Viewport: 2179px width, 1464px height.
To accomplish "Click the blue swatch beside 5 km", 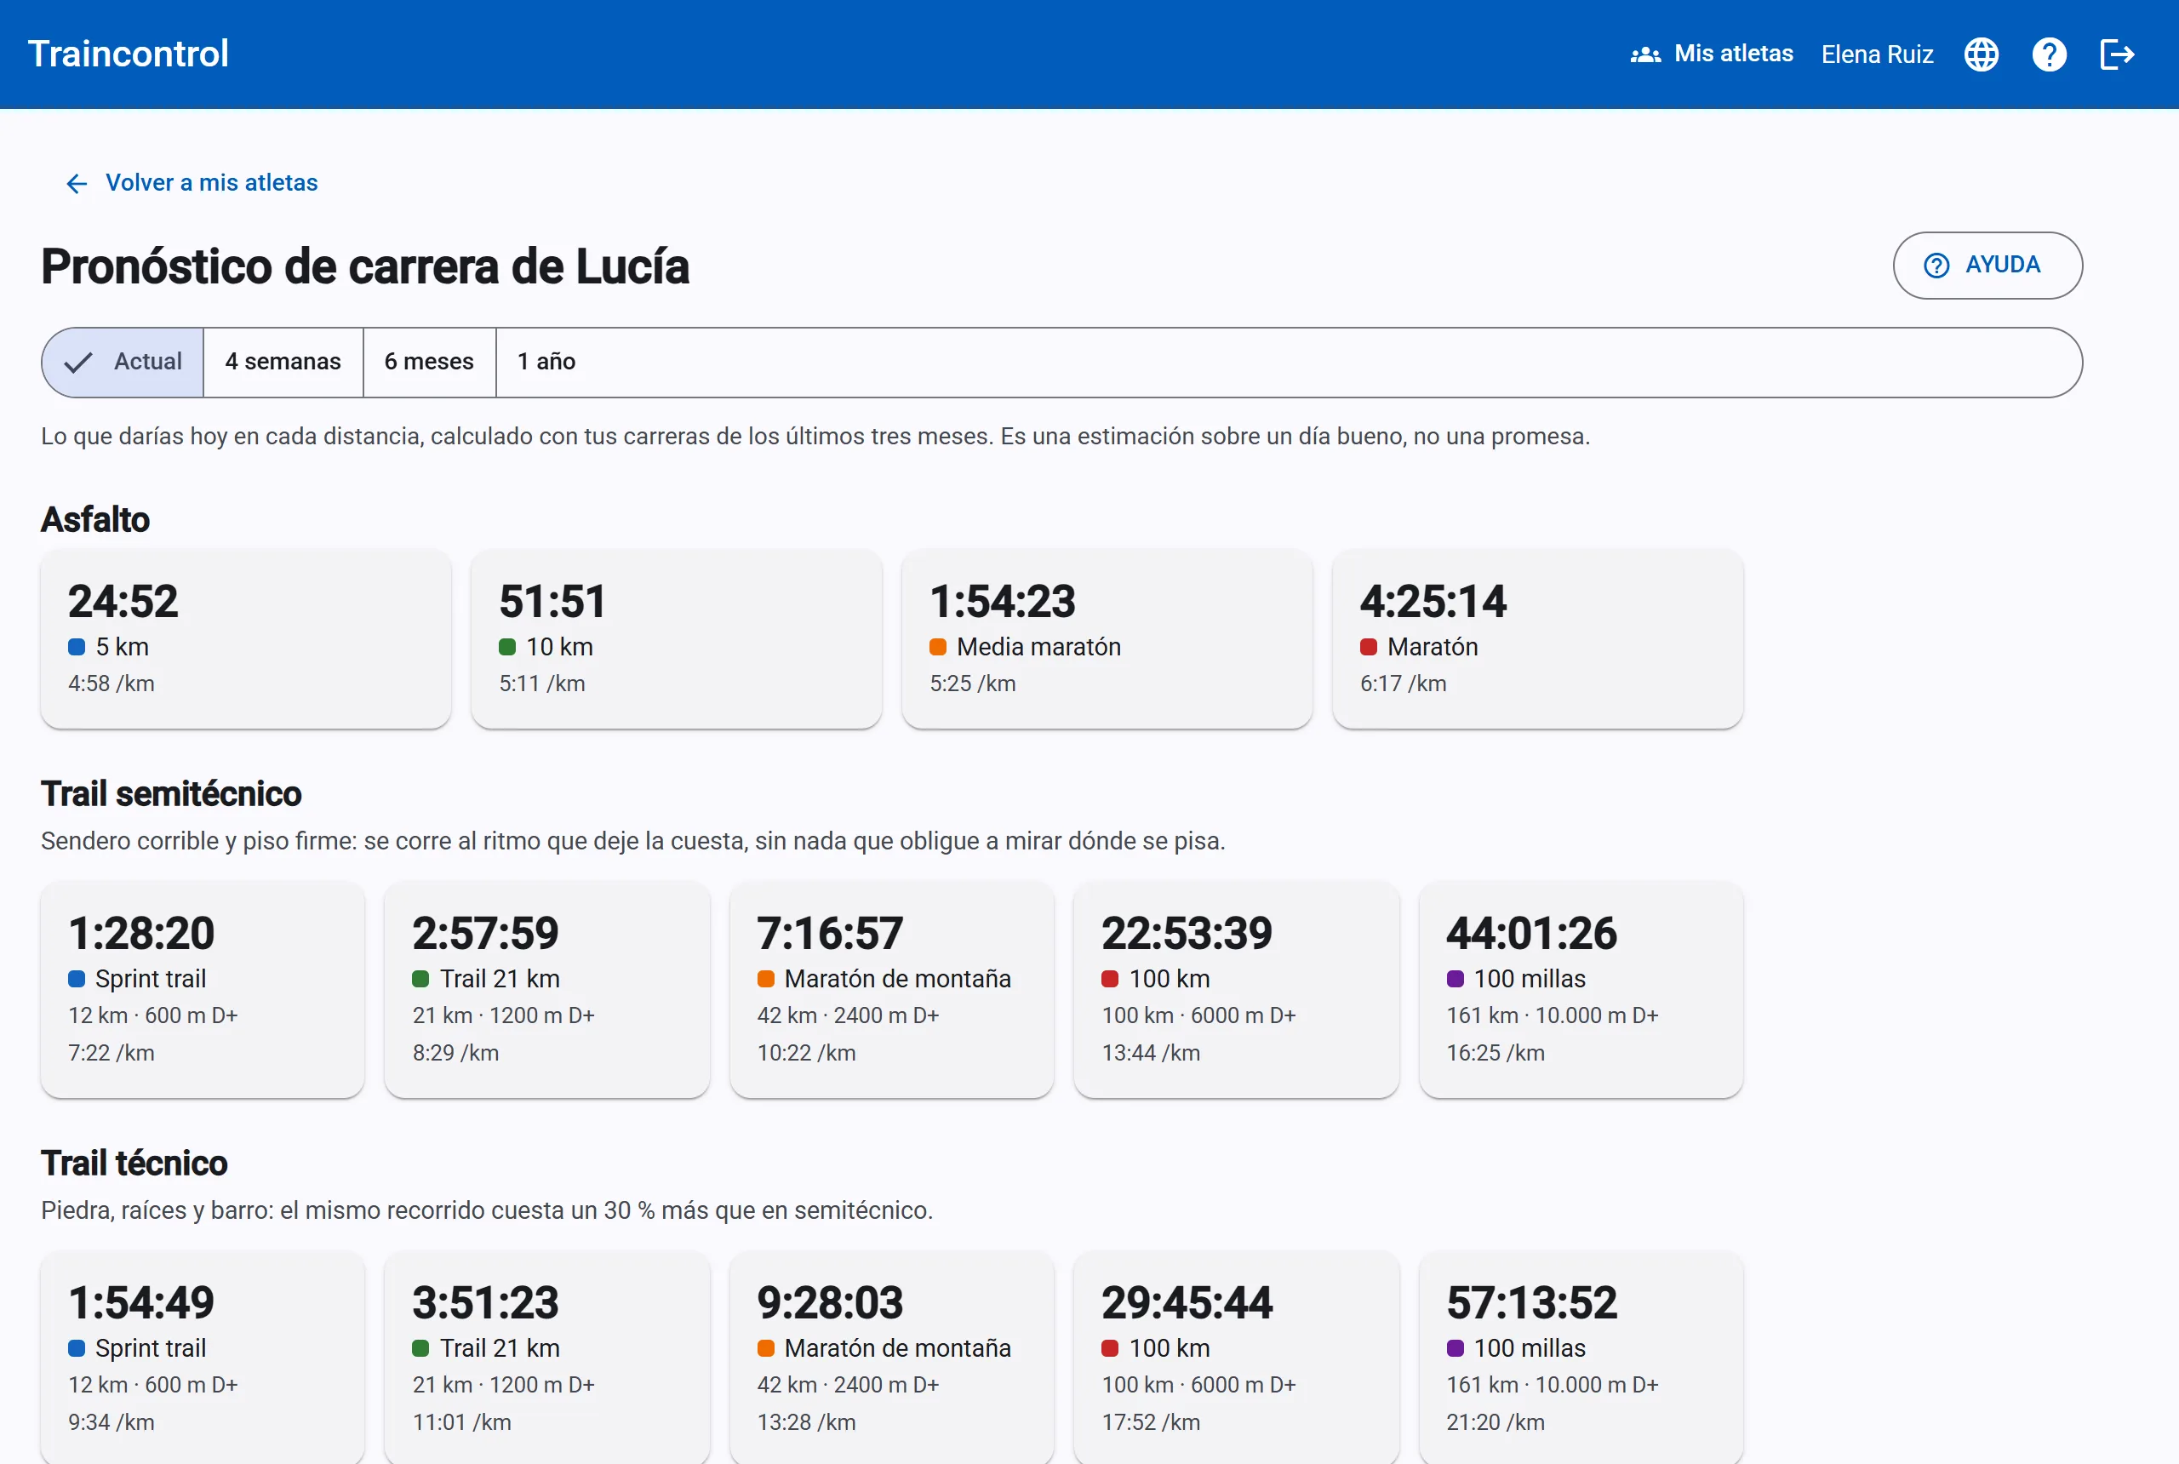I will tap(77, 647).
